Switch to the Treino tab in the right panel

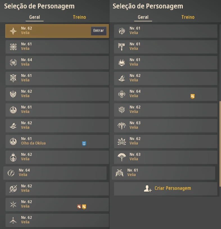coord(188,17)
